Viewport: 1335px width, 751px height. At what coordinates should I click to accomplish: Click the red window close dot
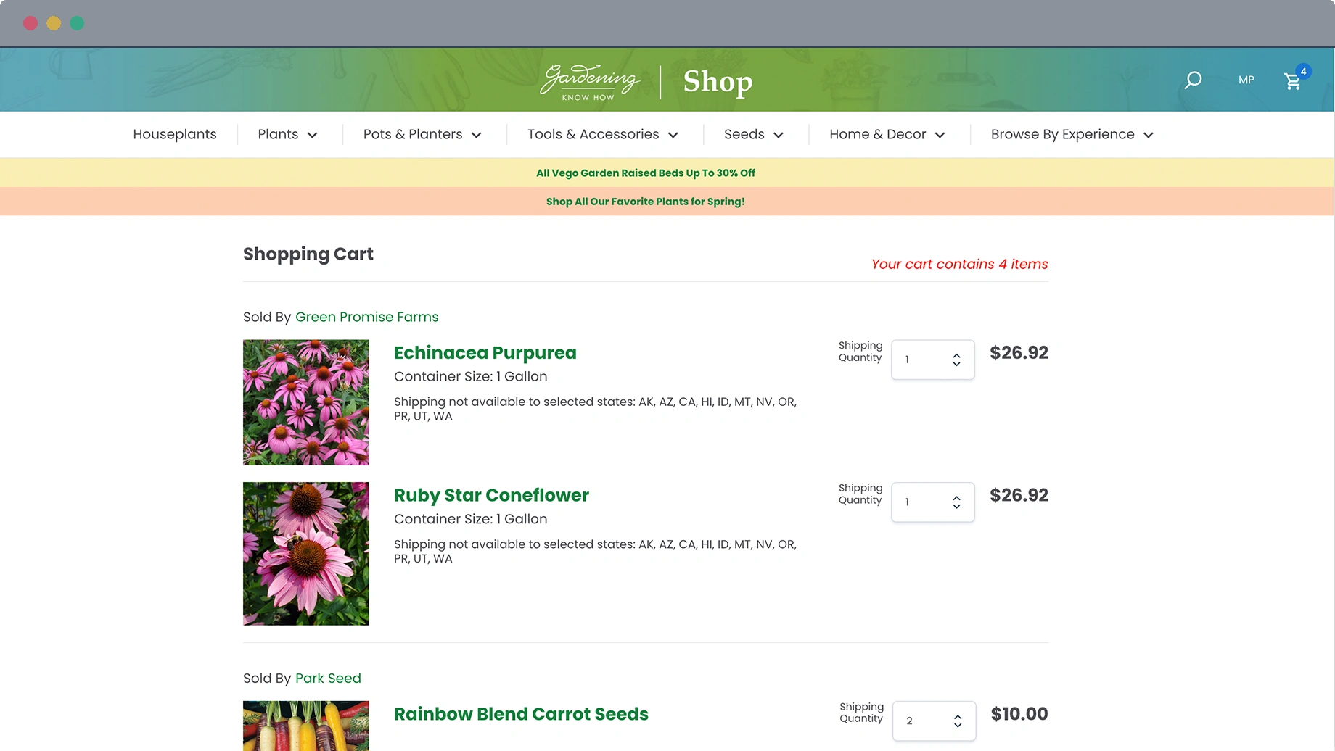tap(30, 23)
